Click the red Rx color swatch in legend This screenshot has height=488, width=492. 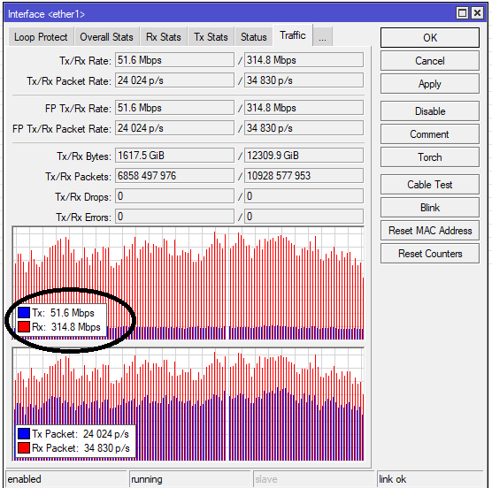pos(24,326)
